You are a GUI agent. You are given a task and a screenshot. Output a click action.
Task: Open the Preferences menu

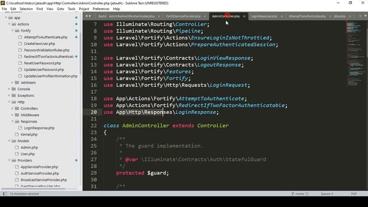(x=101, y=9)
